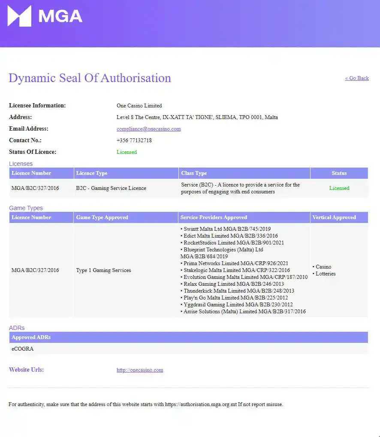380x437 pixels.
Task: Click the green Licensed status beside Status Of Licence
Action: click(x=127, y=152)
